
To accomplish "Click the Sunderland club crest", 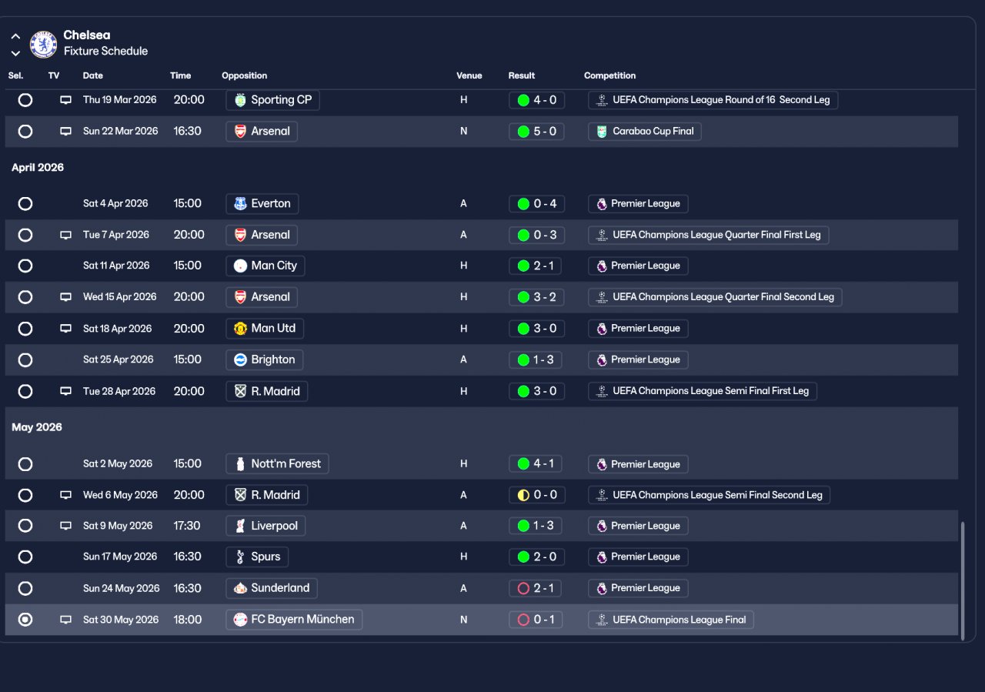I will pos(241,588).
